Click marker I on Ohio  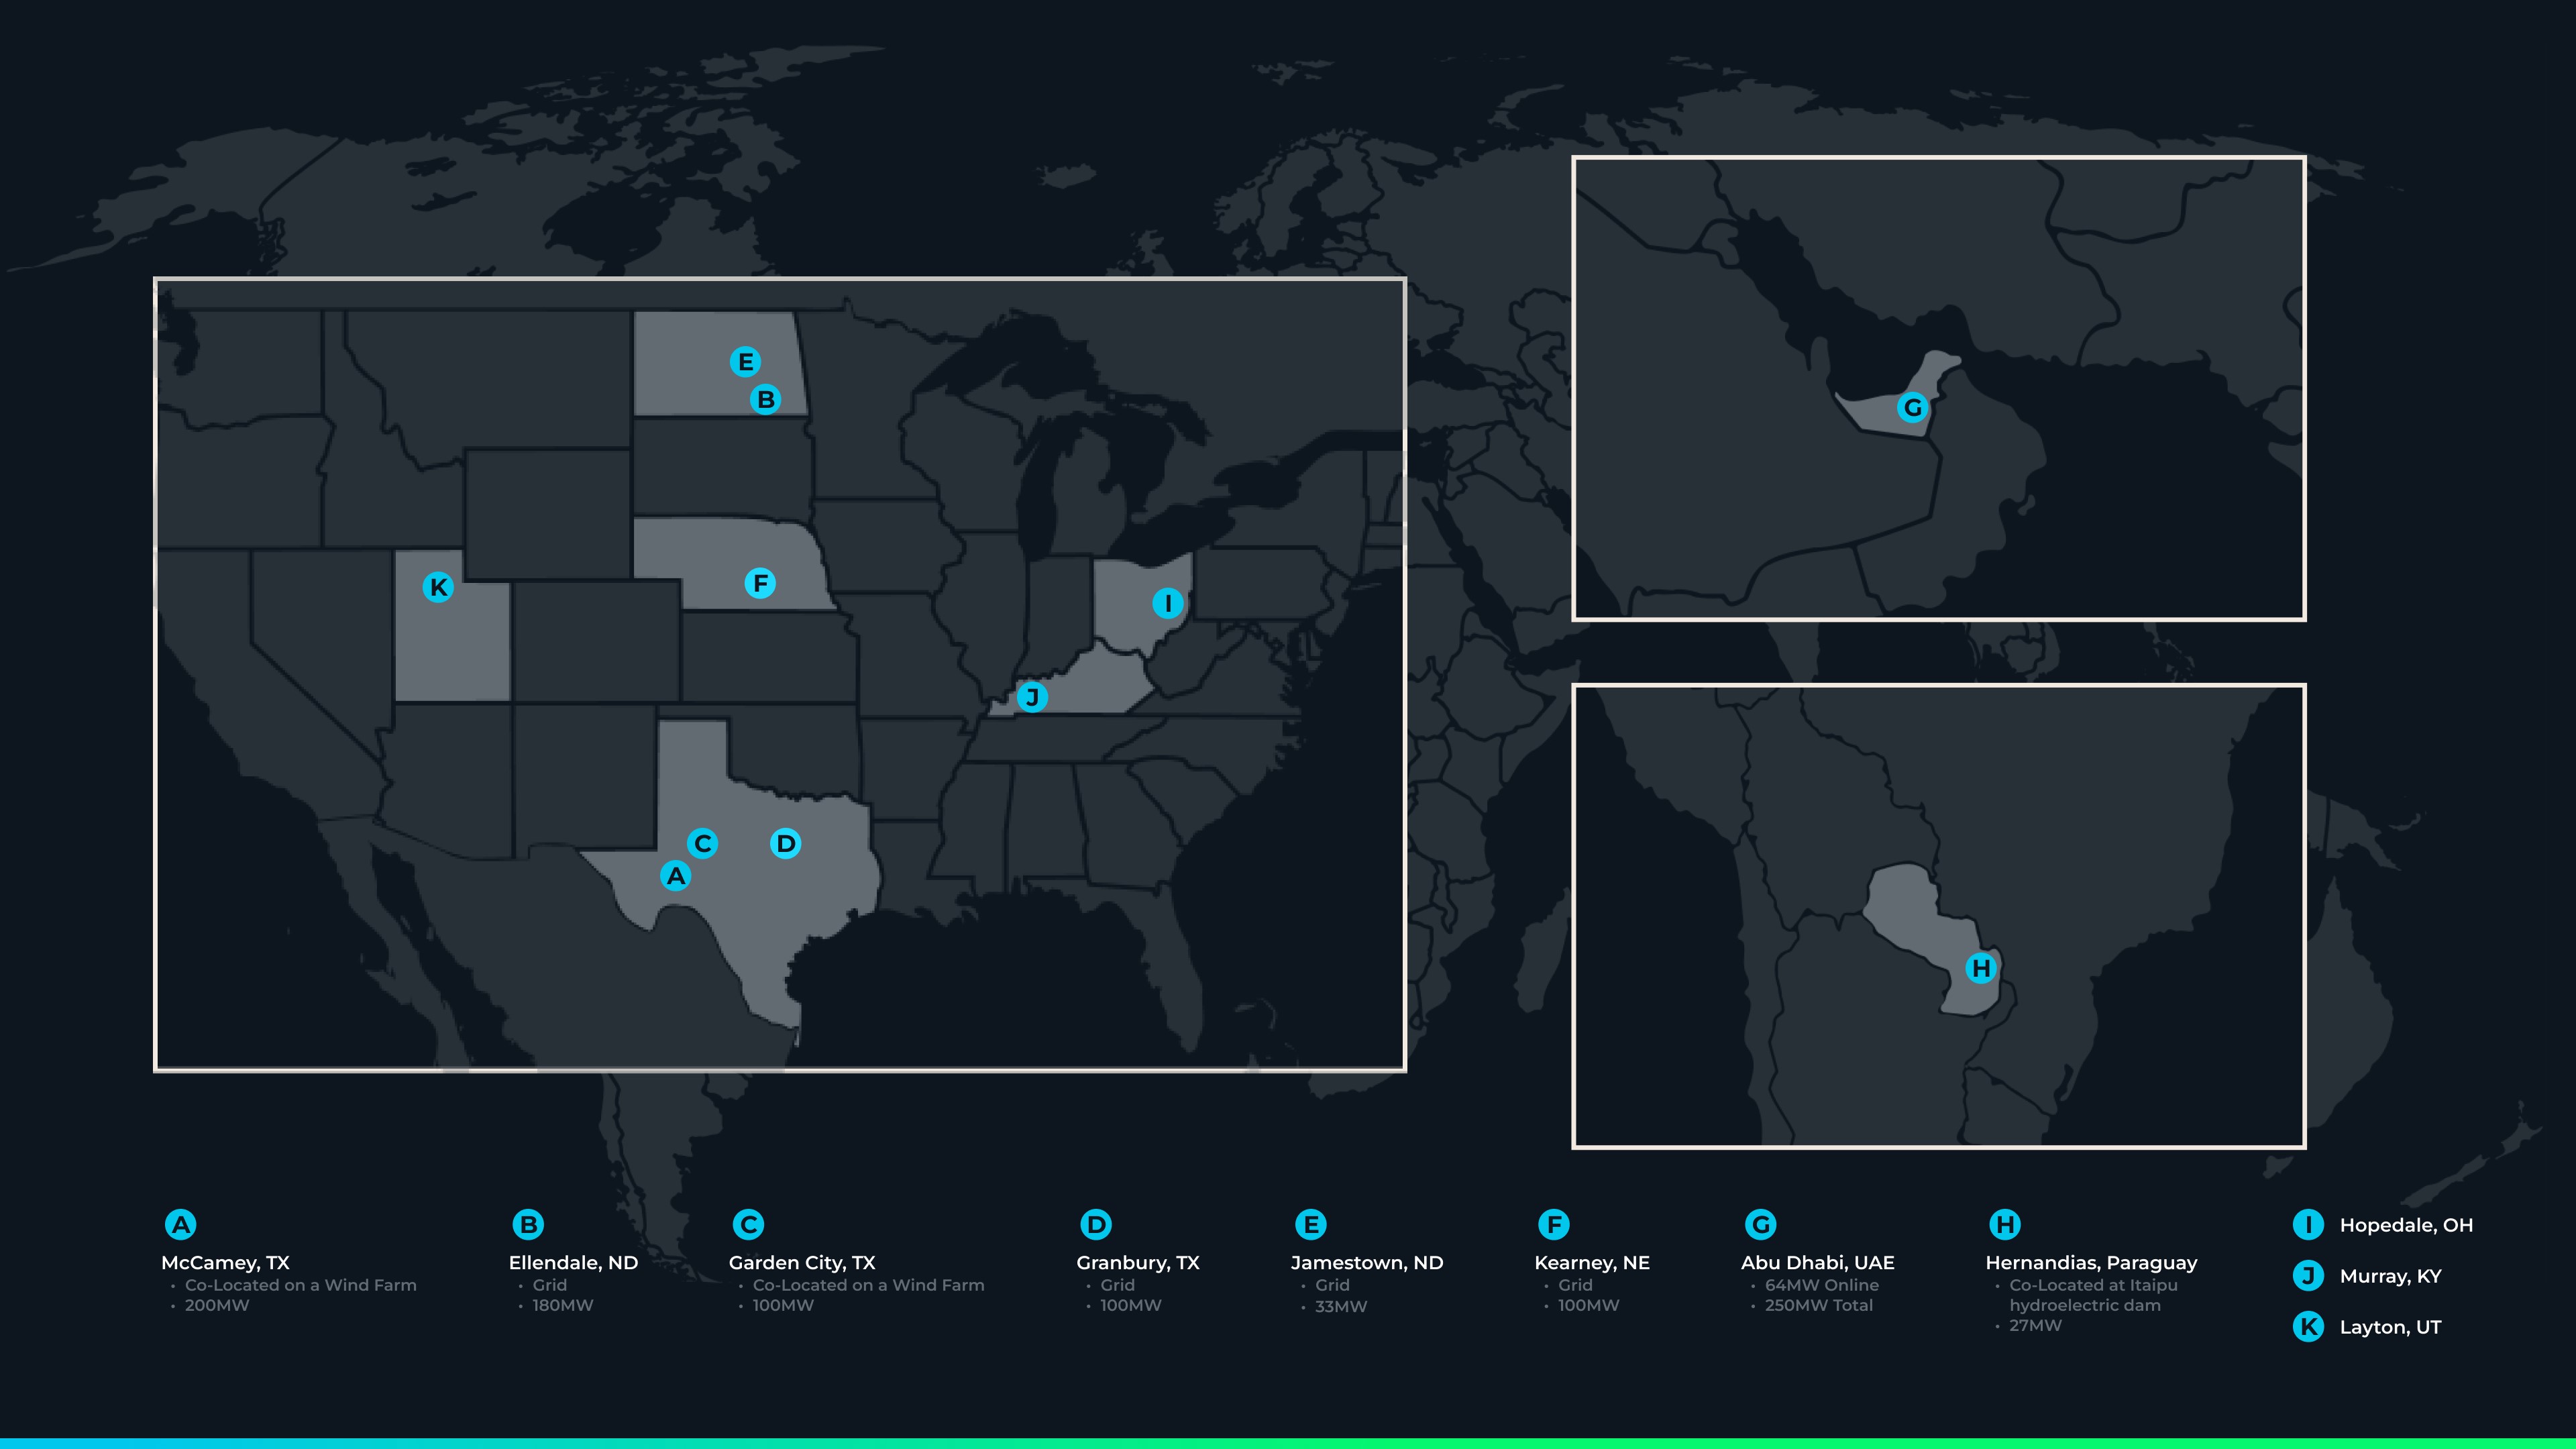[1168, 603]
